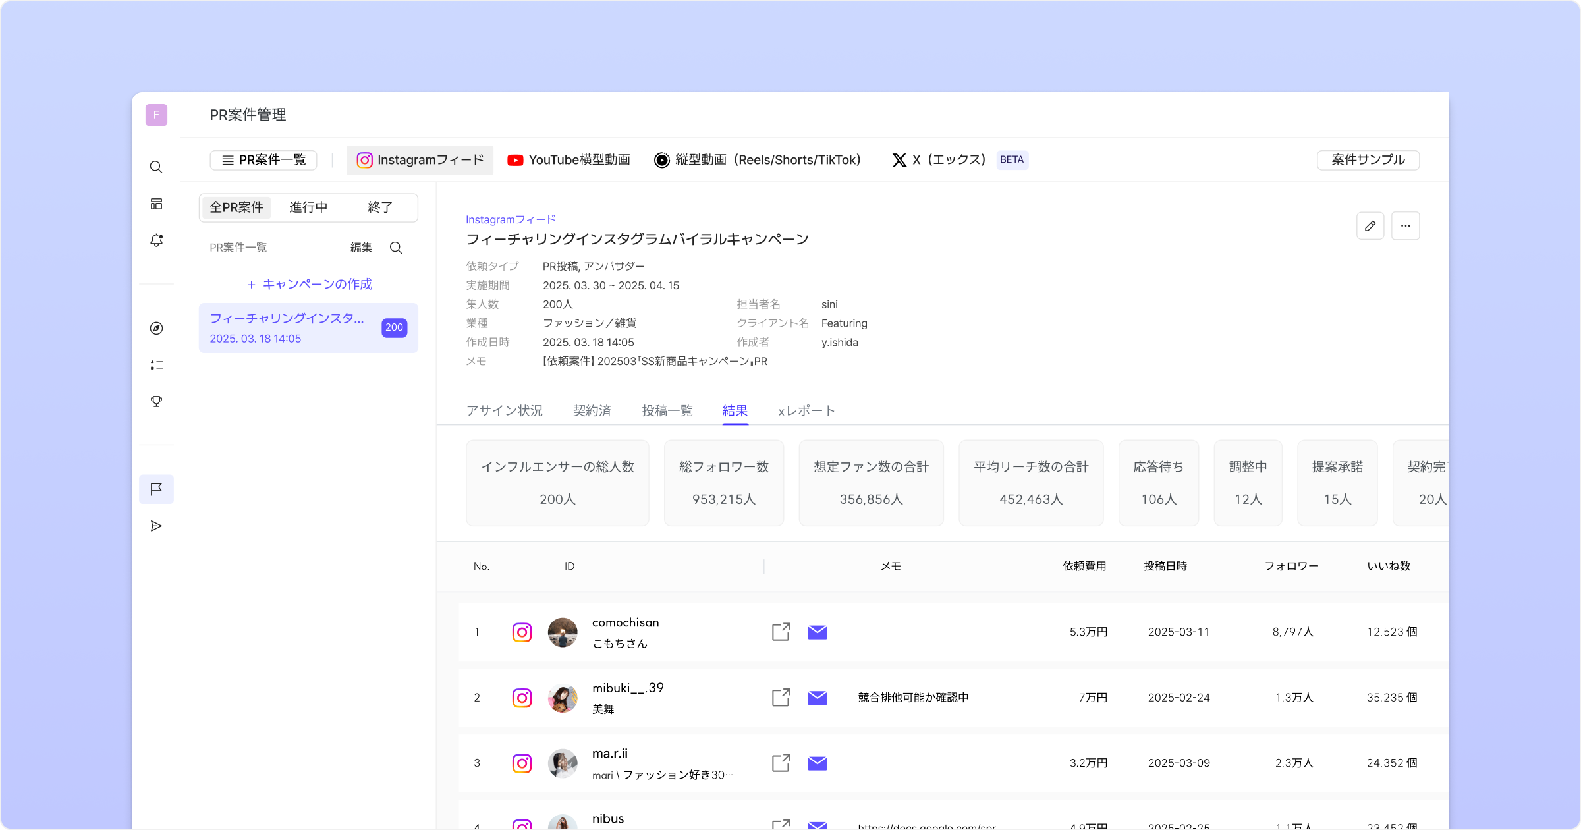Switch to YouTube横型動画 tab
This screenshot has height=830, width=1581.
click(569, 160)
